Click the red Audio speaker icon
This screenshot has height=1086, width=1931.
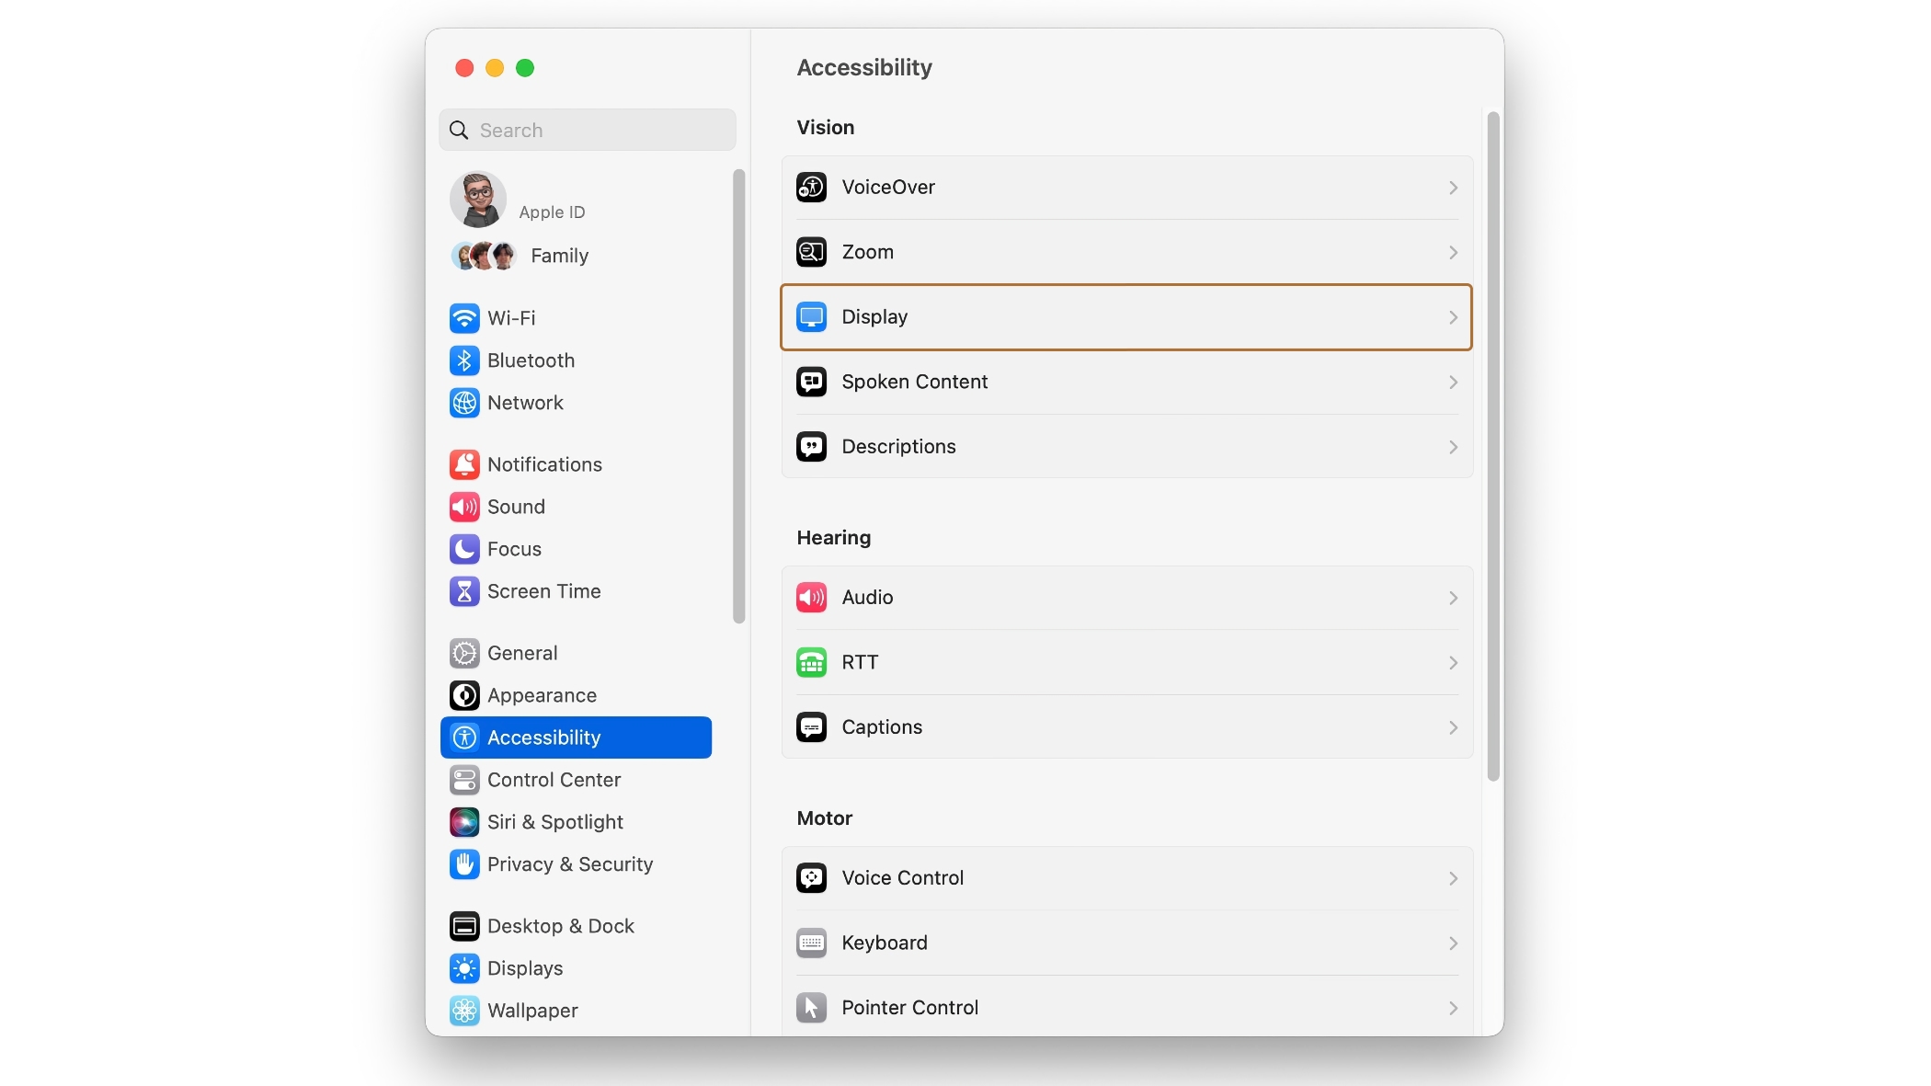(x=811, y=598)
